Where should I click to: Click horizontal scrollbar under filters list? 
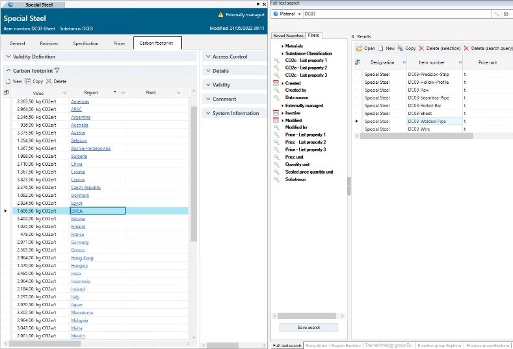(307, 316)
